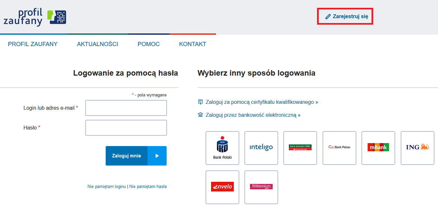Choose the envelo login tile

[222, 187]
